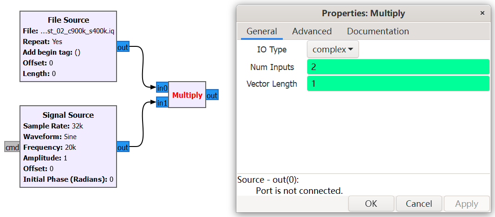Select the Multiply in0 port

[162, 88]
